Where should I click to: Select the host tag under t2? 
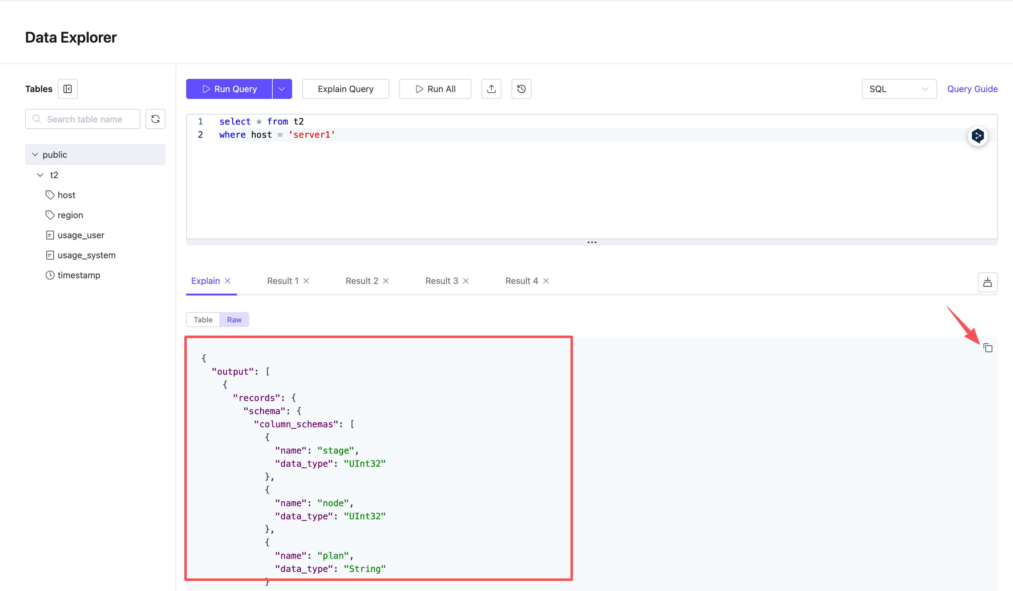[66, 195]
